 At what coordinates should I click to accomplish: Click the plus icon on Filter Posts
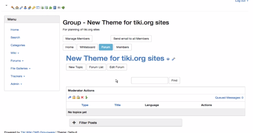pyautogui.click(x=74, y=123)
